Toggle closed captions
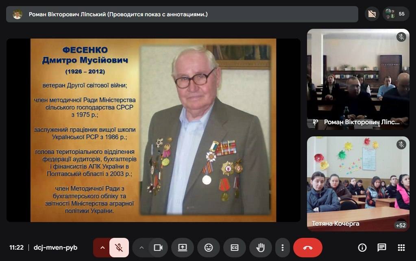The image size is (416, 261). pos(235,248)
